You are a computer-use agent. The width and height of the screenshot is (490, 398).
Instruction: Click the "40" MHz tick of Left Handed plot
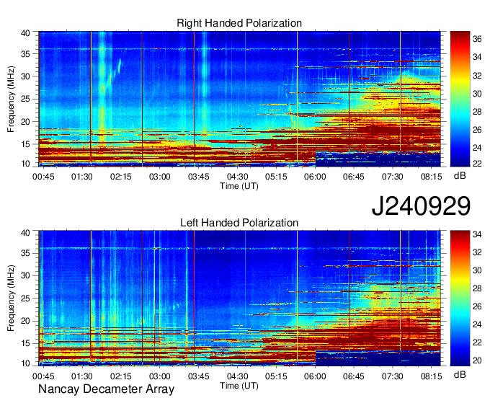point(25,233)
